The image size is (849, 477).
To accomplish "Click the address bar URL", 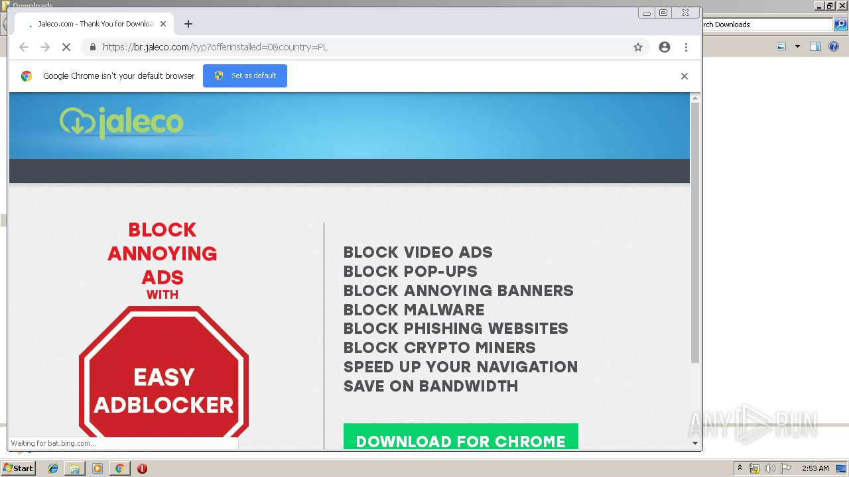I will point(215,47).
